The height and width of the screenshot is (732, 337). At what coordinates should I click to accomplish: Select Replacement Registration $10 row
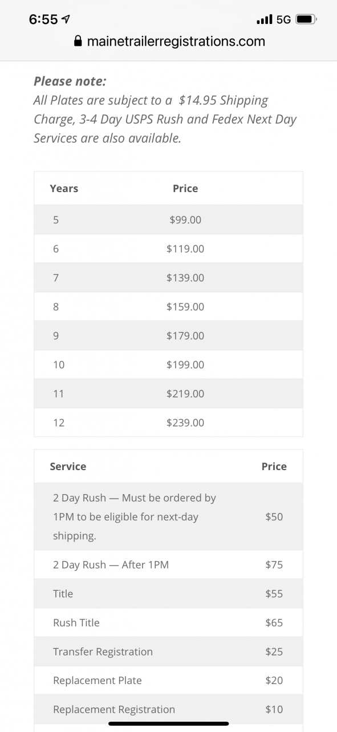168,709
